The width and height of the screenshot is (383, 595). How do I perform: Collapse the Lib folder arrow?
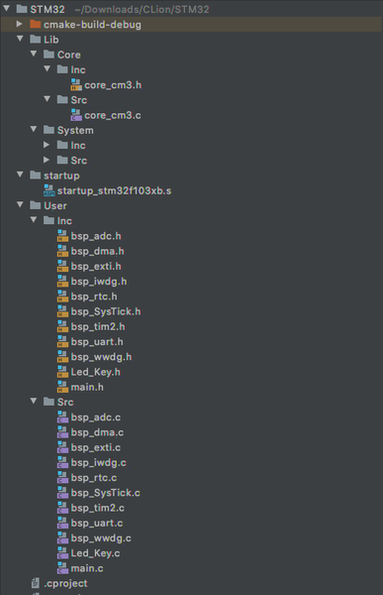(20, 39)
